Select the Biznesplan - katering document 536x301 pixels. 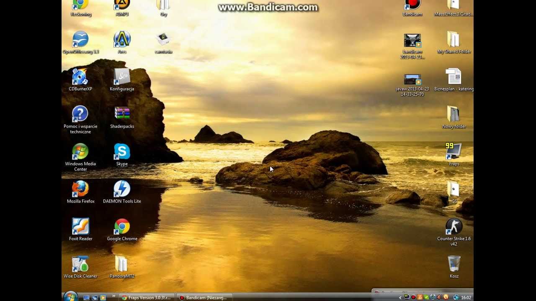click(x=454, y=80)
